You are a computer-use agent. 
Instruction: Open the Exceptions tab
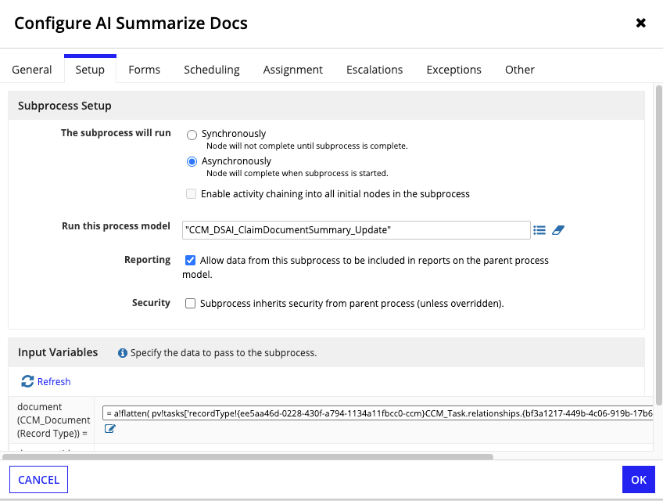point(453,70)
